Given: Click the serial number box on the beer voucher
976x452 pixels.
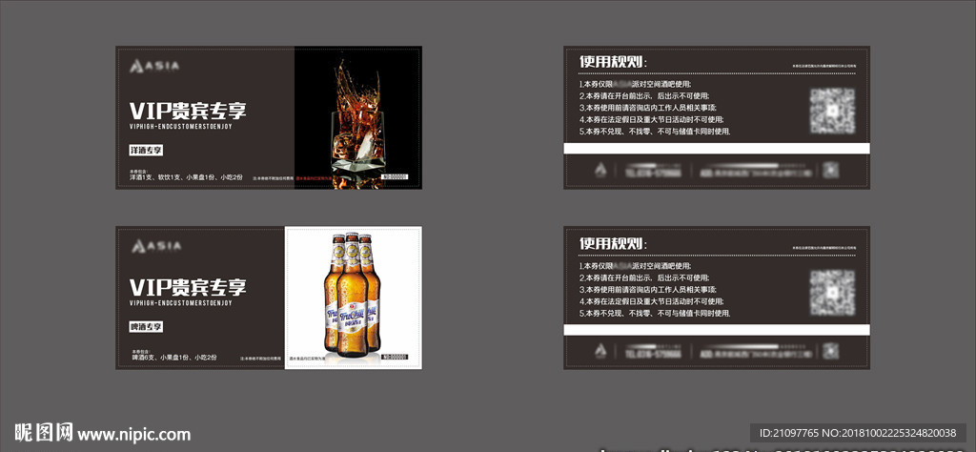Looking at the screenshot, I should pos(395,358).
